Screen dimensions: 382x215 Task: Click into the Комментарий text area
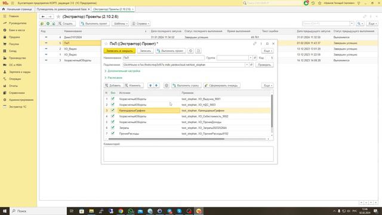tap(189, 154)
